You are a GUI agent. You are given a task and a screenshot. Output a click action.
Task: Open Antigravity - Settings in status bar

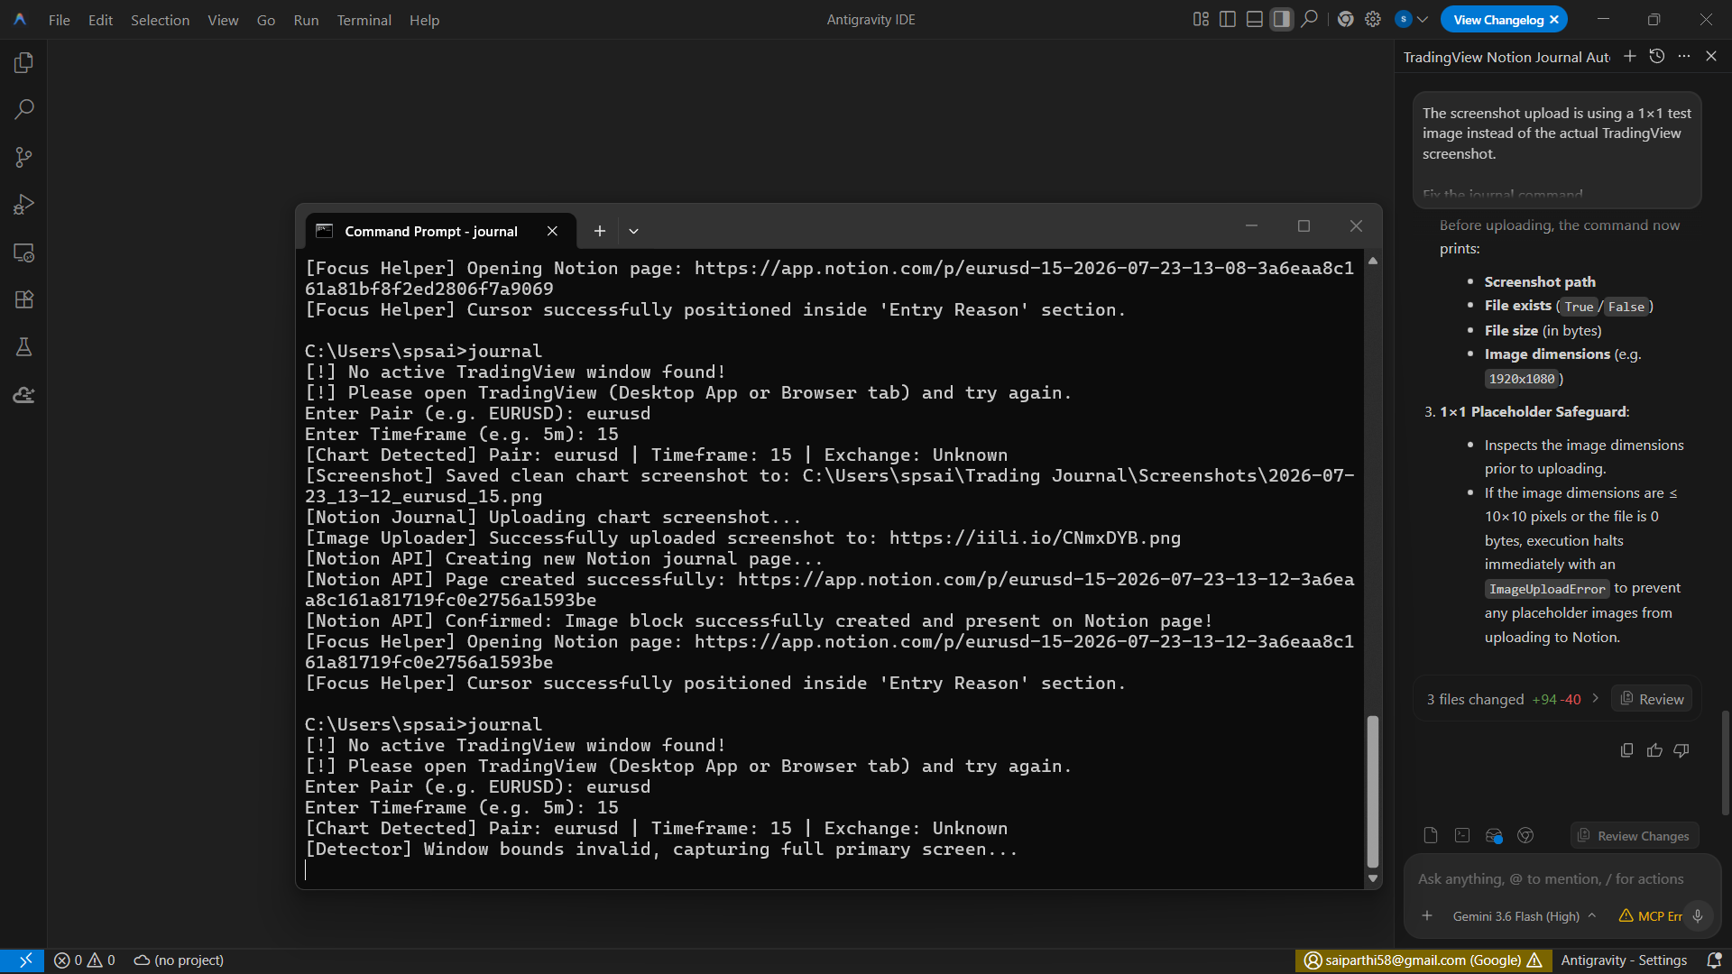(1624, 960)
